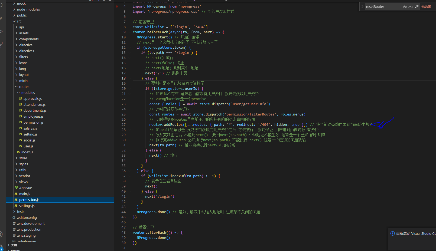The width and height of the screenshot is (436, 251).
Task: Collapse the router folder
Action: [x=16, y=87]
